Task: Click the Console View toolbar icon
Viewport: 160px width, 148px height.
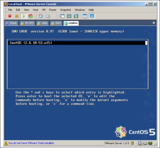Action: [x=92, y=16]
